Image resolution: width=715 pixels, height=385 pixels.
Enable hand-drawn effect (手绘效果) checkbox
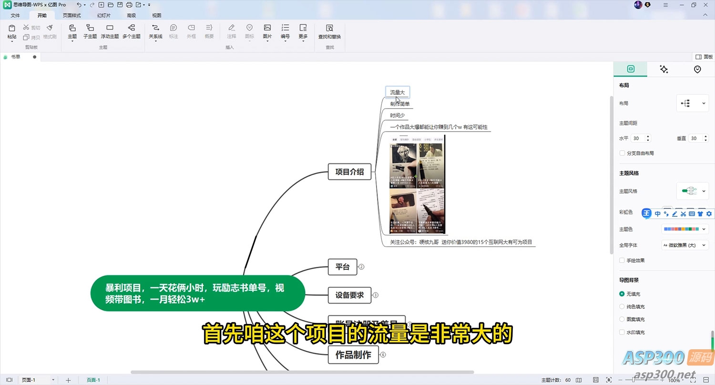(x=622, y=261)
